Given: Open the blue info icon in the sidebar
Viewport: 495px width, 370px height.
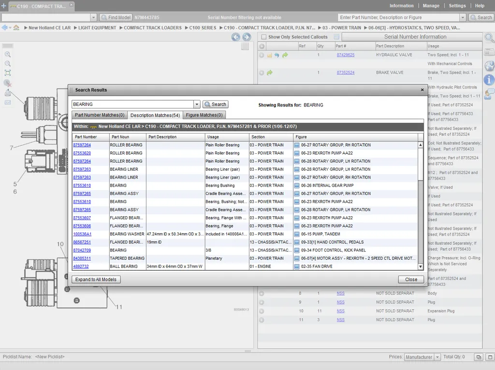Looking at the screenshot, I should 489,80.
